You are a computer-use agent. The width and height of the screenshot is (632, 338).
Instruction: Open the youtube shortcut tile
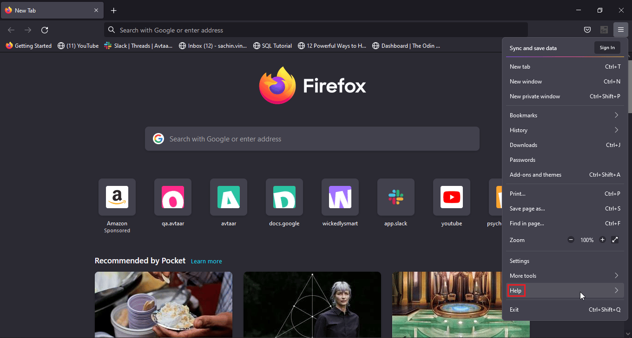pyautogui.click(x=452, y=197)
